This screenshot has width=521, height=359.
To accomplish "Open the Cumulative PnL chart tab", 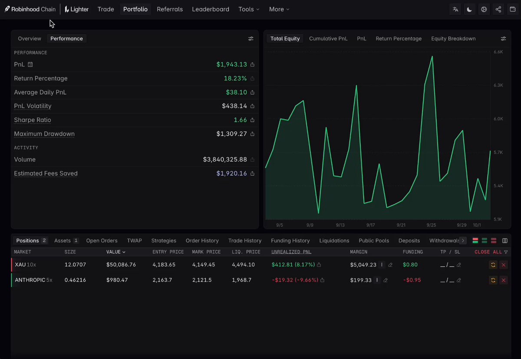I will point(328,39).
